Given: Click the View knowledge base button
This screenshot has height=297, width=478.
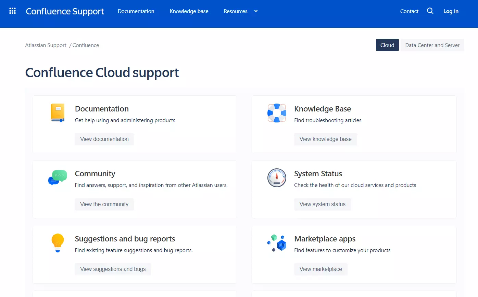Looking at the screenshot, I should point(326,139).
